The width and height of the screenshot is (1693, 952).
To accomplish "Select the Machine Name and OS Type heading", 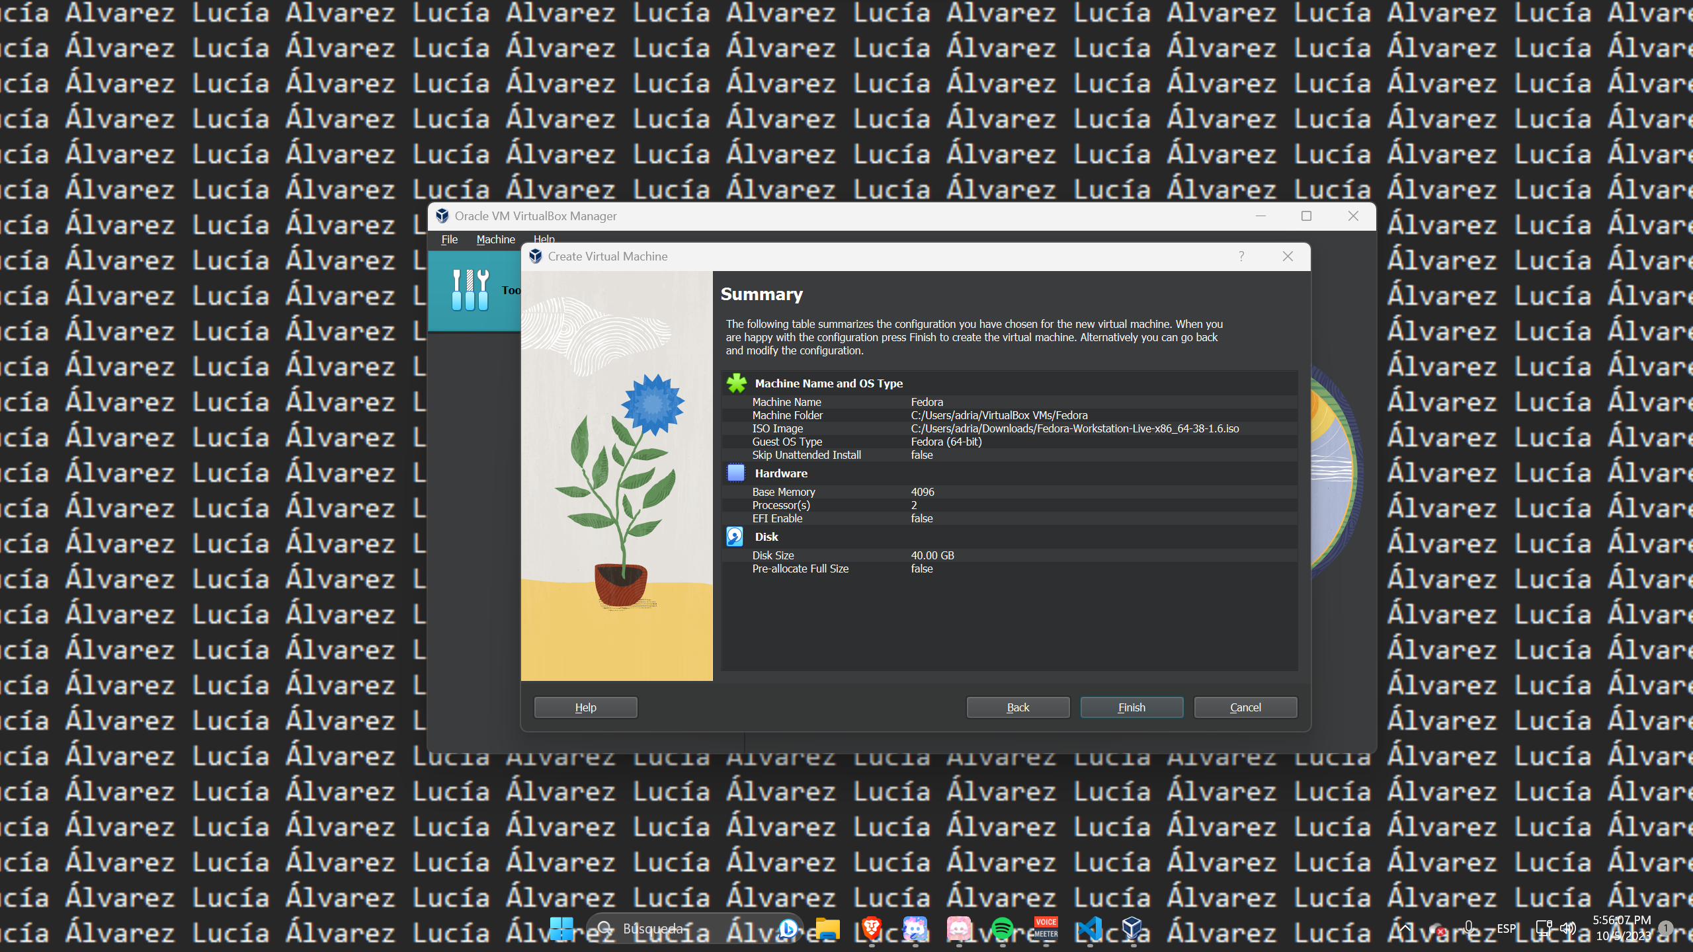I will click(828, 383).
